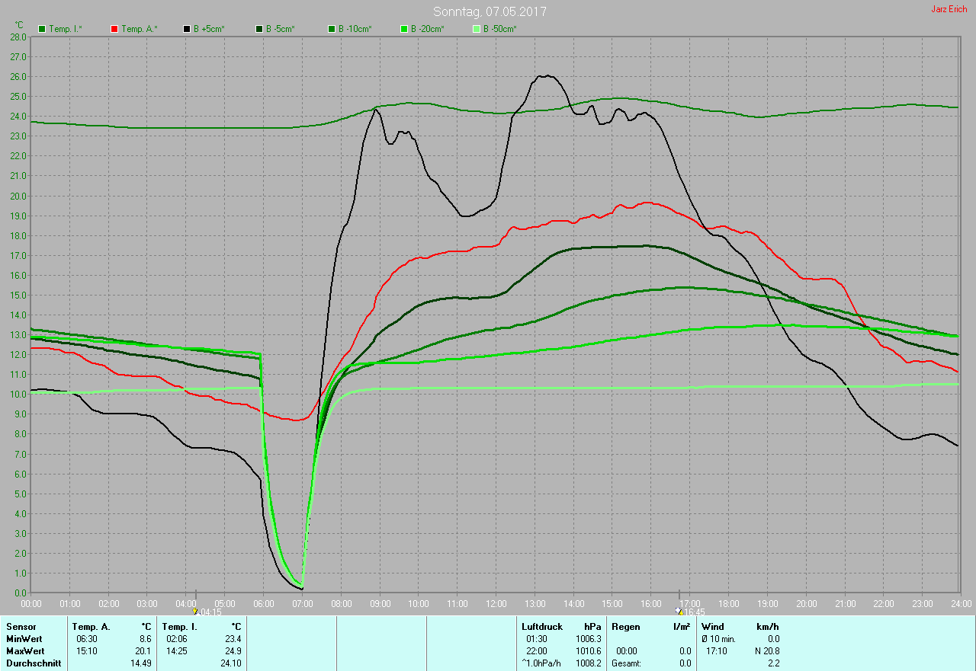
Task: Click the 06:30 outdoor minimum time
Action: [x=87, y=639]
